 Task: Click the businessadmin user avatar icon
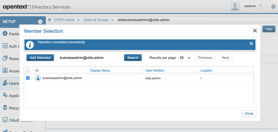pyautogui.click(x=38, y=78)
